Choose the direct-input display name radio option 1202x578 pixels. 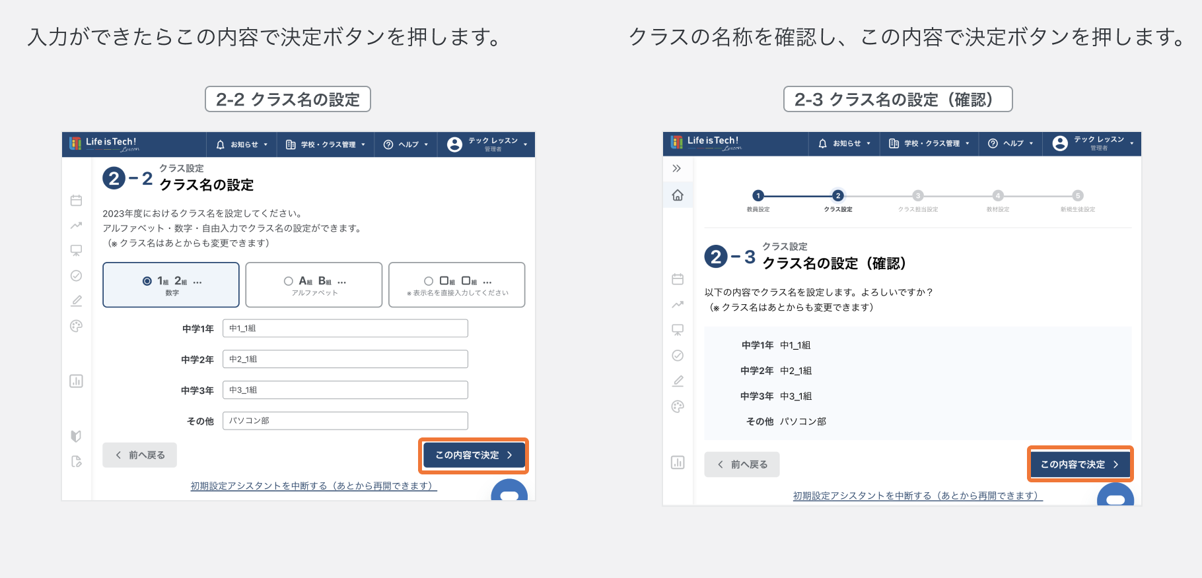click(x=429, y=281)
